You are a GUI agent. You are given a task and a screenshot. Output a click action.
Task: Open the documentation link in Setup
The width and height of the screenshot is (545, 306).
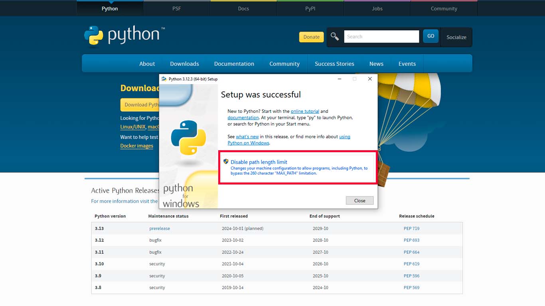coord(243,118)
